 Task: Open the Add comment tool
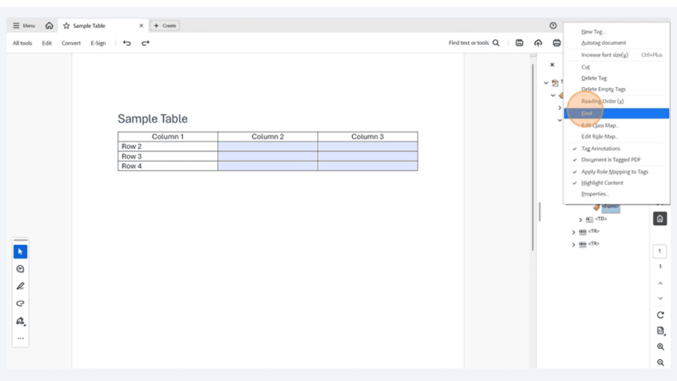[x=20, y=269]
